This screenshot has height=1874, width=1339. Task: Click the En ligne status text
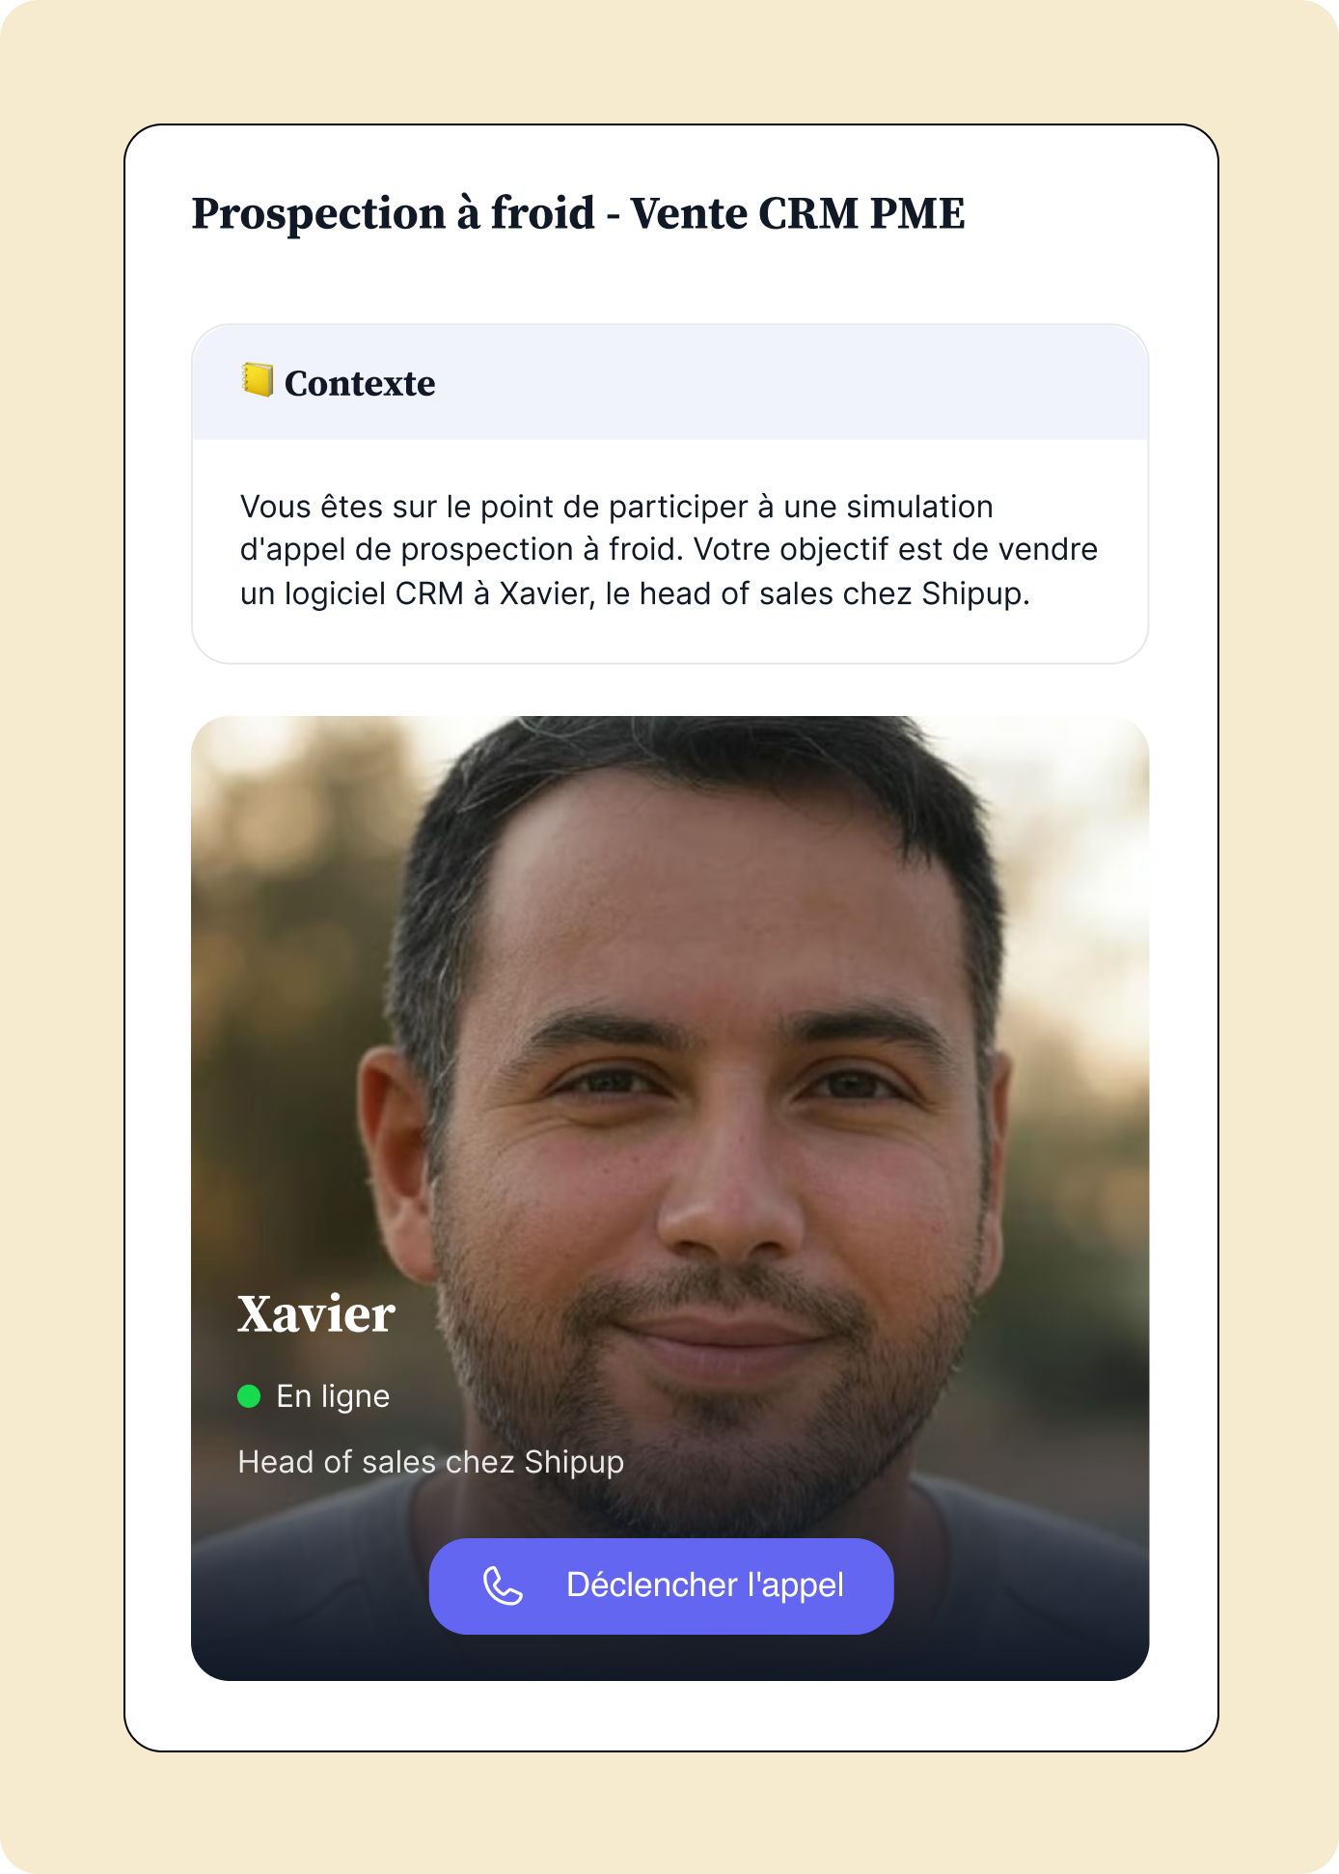click(333, 1396)
